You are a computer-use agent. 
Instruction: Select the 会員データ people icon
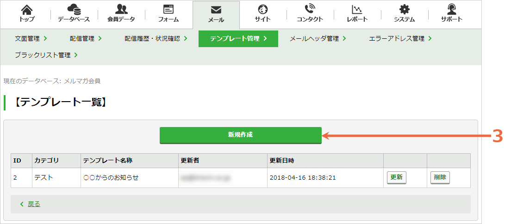click(121, 9)
